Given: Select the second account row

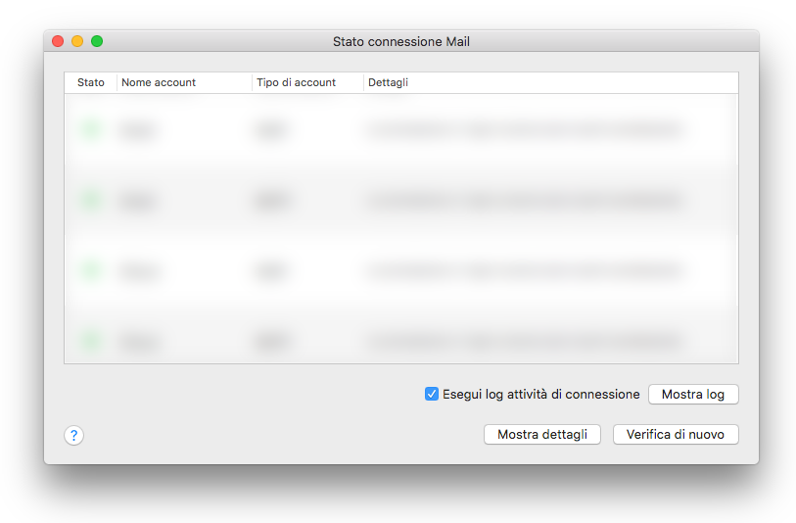Looking at the screenshot, I should [x=401, y=201].
